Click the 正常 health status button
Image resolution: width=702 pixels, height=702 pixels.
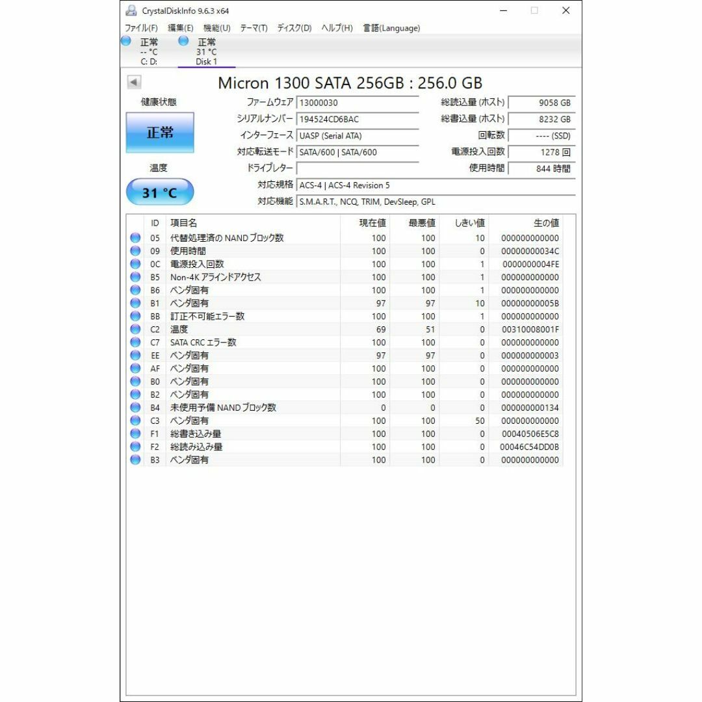(x=160, y=133)
